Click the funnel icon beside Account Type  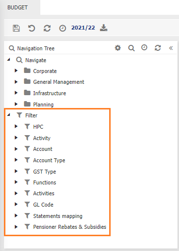pyautogui.click(x=27, y=160)
